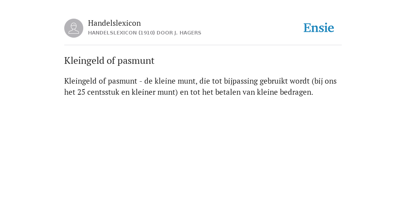Image resolution: width=406 pixels, height=203 pixels.
Task: Click the subtitle 'HANDELSLEXICON (1910) DOOR J. HAGERS'
Action: pyautogui.click(x=144, y=33)
